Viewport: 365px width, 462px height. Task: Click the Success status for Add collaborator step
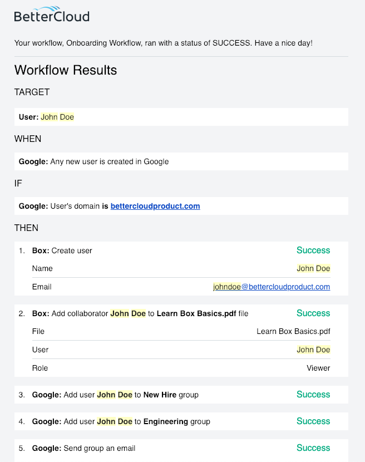(x=313, y=313)
